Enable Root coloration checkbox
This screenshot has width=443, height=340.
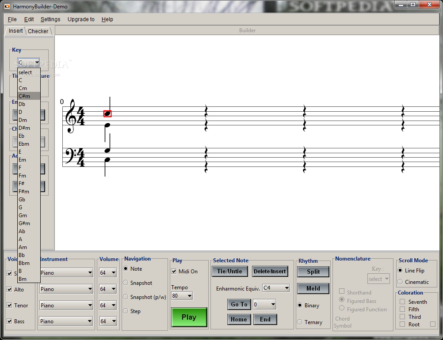click(402, 325)
